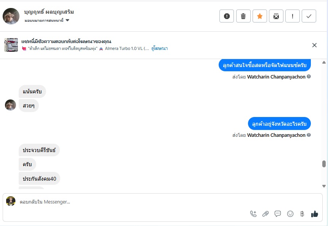Image resolution: width=328 pixels, height=226 pixels.
Task: Click the baht payment request icon
Action: tap(302, 214)
